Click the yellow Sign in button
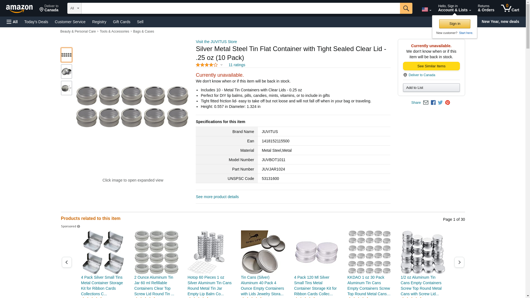Screen dimensions: 530x298 click(x=455, y=24)
